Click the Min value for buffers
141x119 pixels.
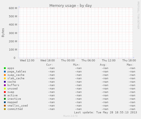point(78,85)
